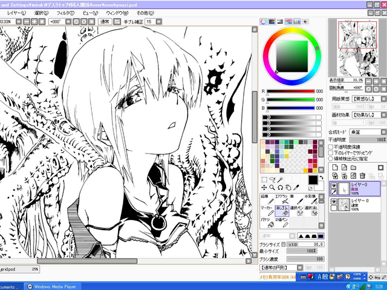The height and width of the screenshot is (290, 387).
Task: Open the 手ブレ補正 stabilizer dropdown
Action: (158, 22)
